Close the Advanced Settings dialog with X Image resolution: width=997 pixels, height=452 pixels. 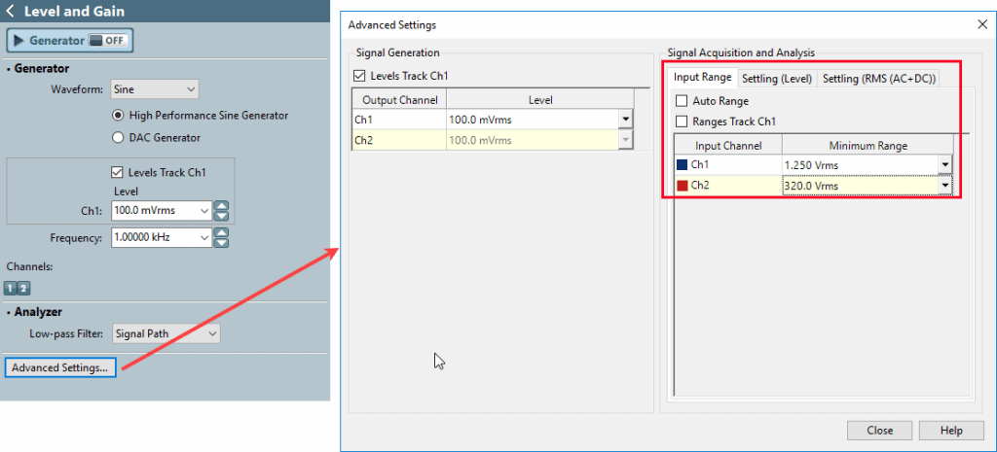[979, 24]
